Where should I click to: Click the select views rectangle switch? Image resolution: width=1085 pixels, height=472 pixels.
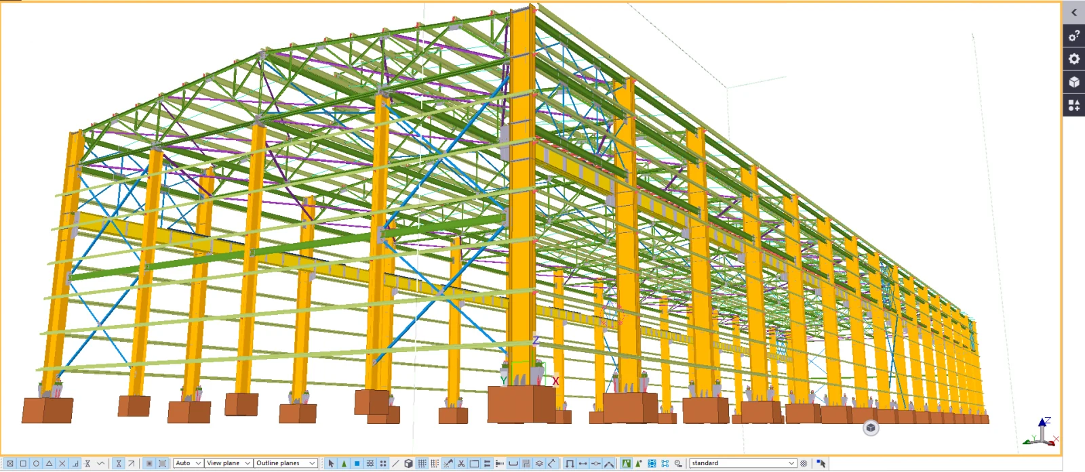[474, 463]
